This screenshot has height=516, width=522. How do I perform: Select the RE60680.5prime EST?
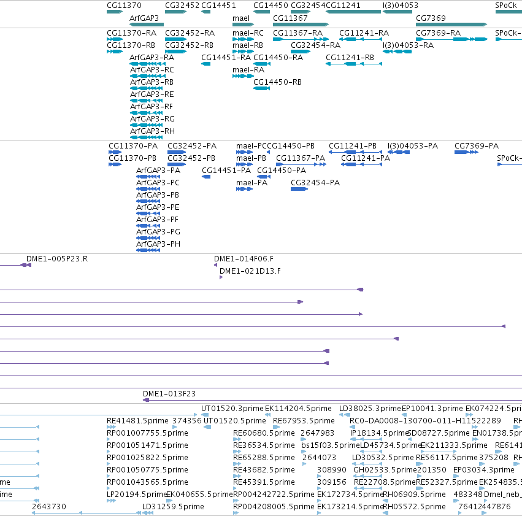click(237, 439)
